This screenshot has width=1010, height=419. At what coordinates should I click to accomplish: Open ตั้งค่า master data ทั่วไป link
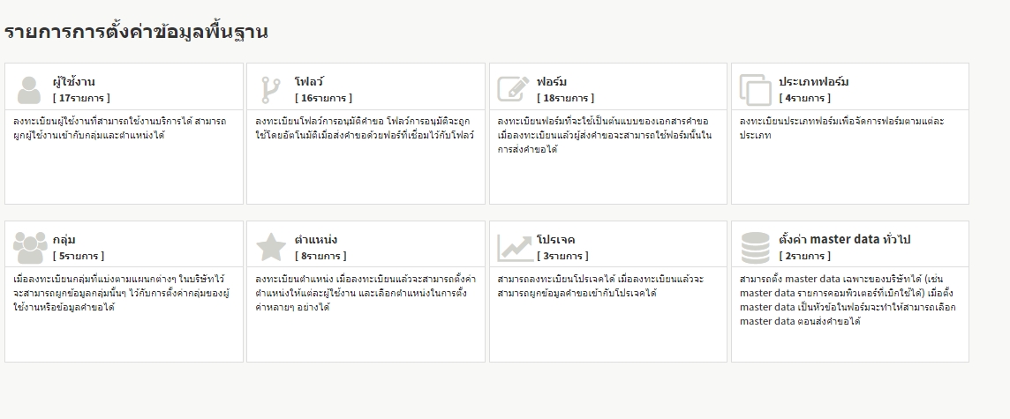click(844, 240)
